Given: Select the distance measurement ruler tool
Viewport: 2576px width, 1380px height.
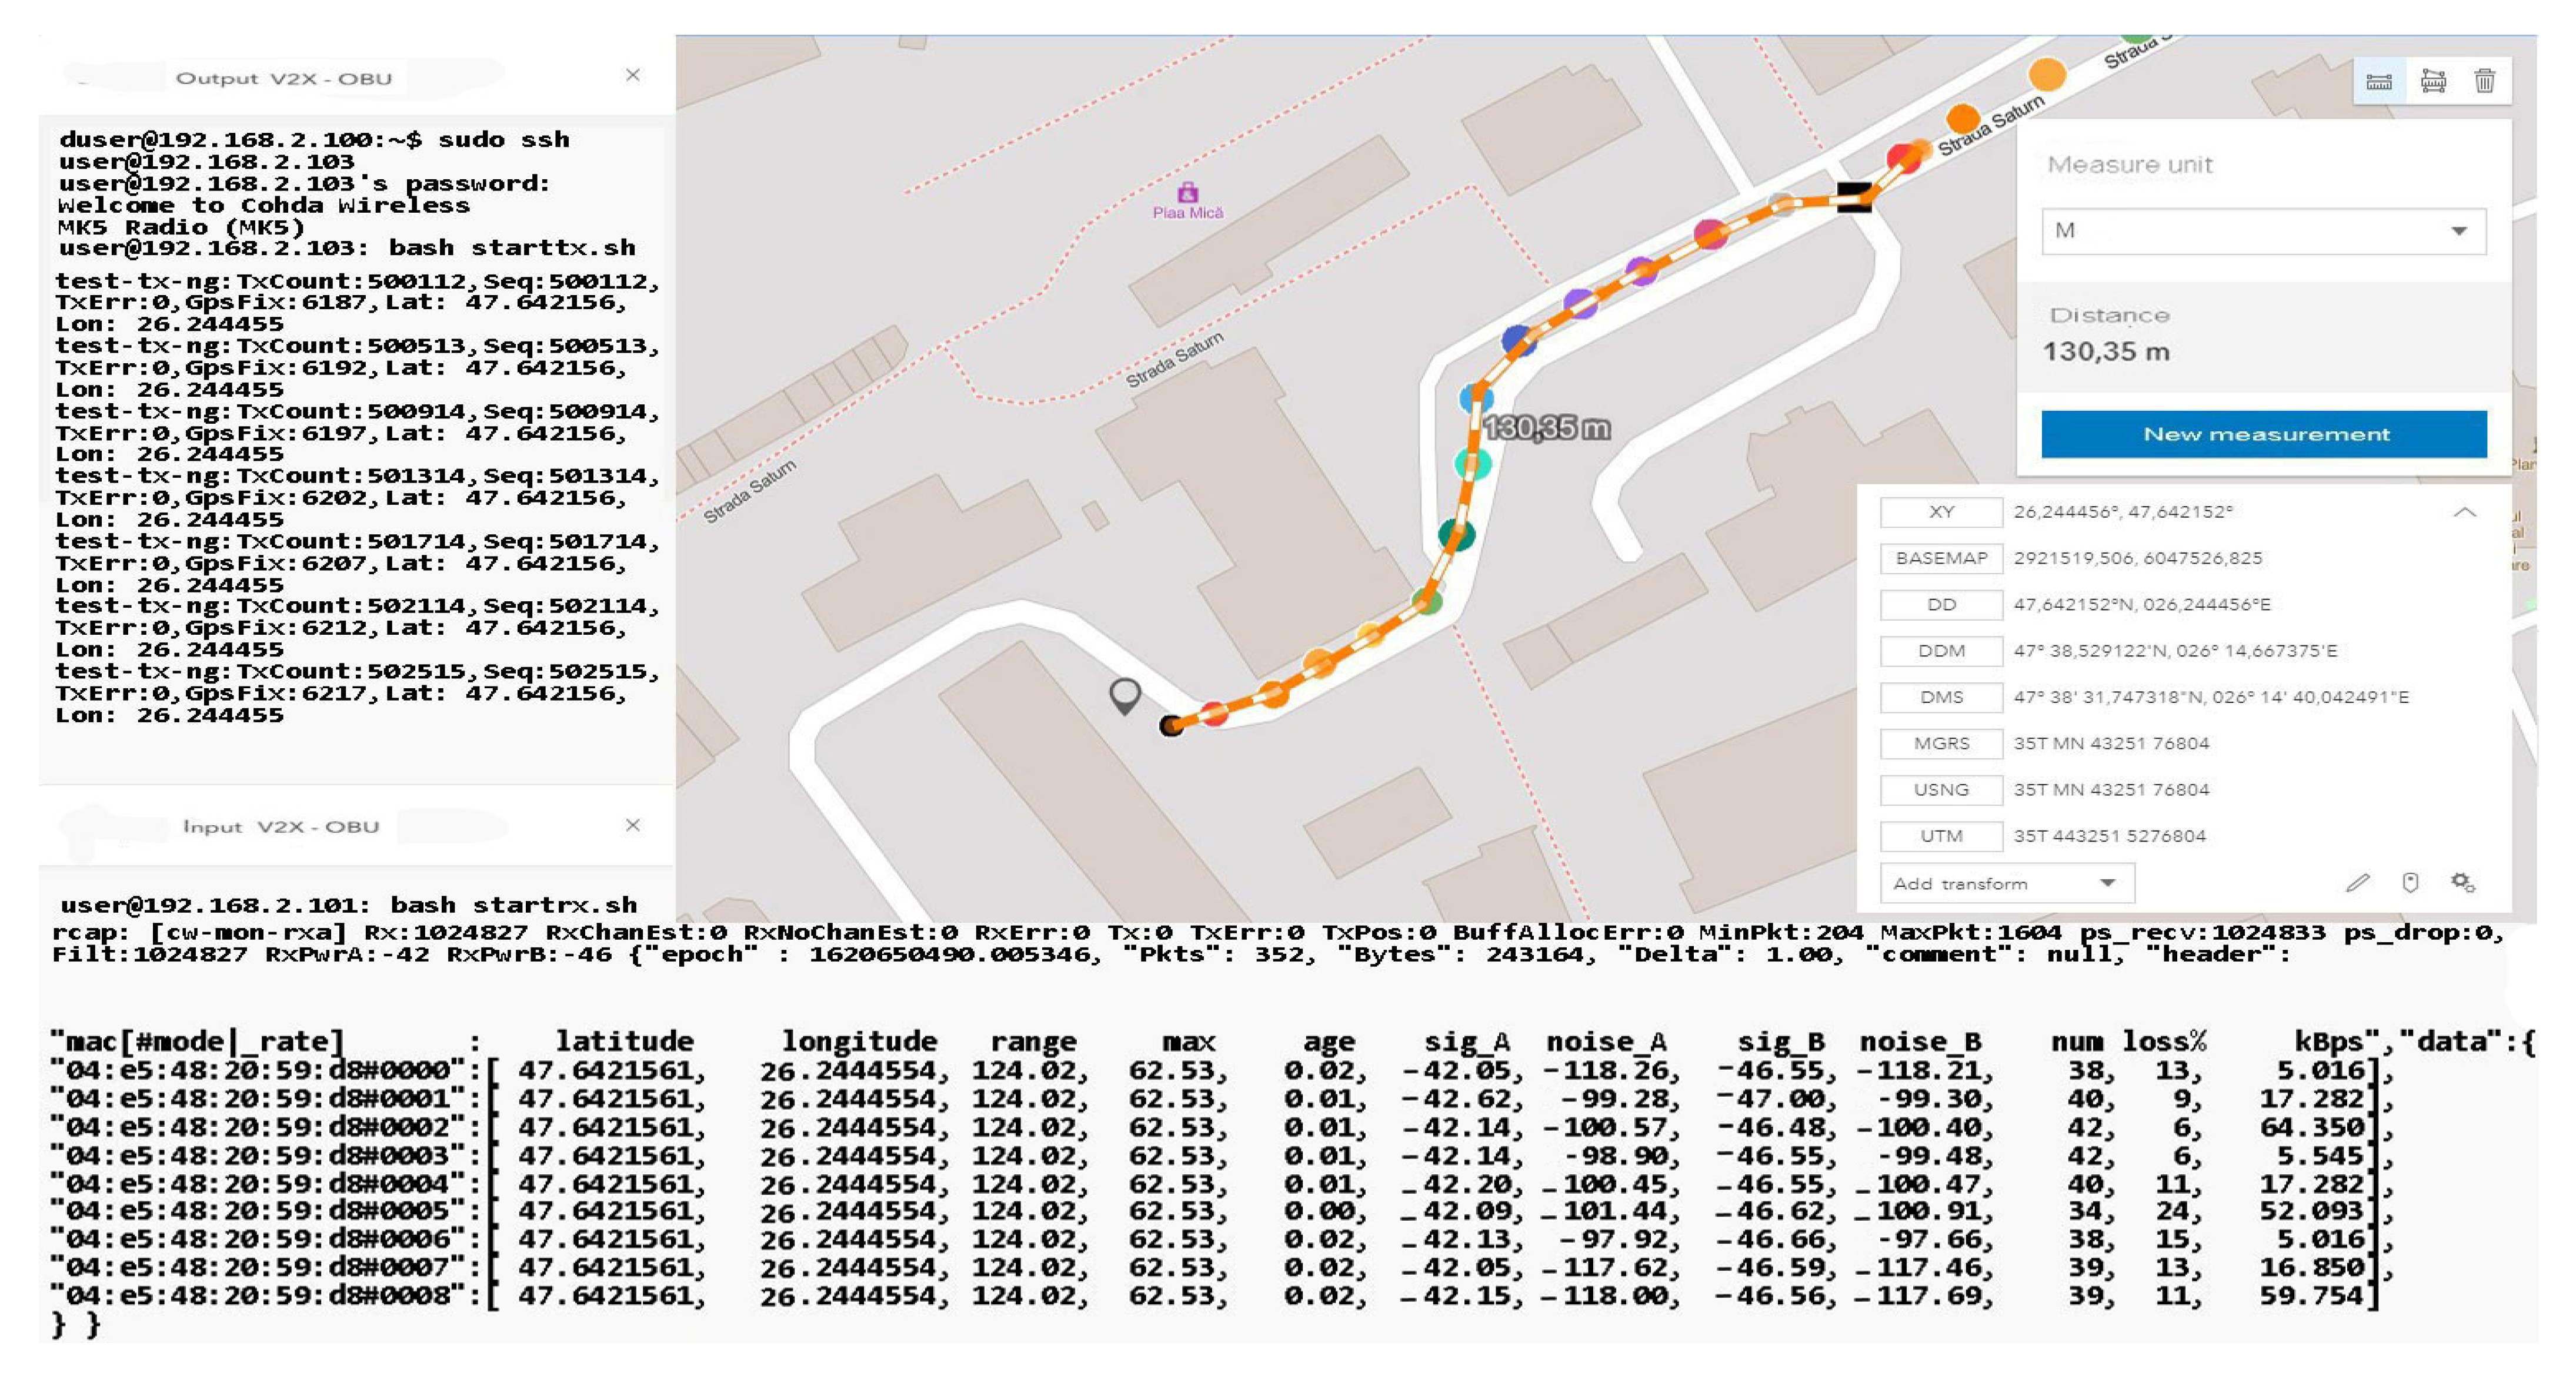Looking at the screenshot, I should pos(2378,81).
